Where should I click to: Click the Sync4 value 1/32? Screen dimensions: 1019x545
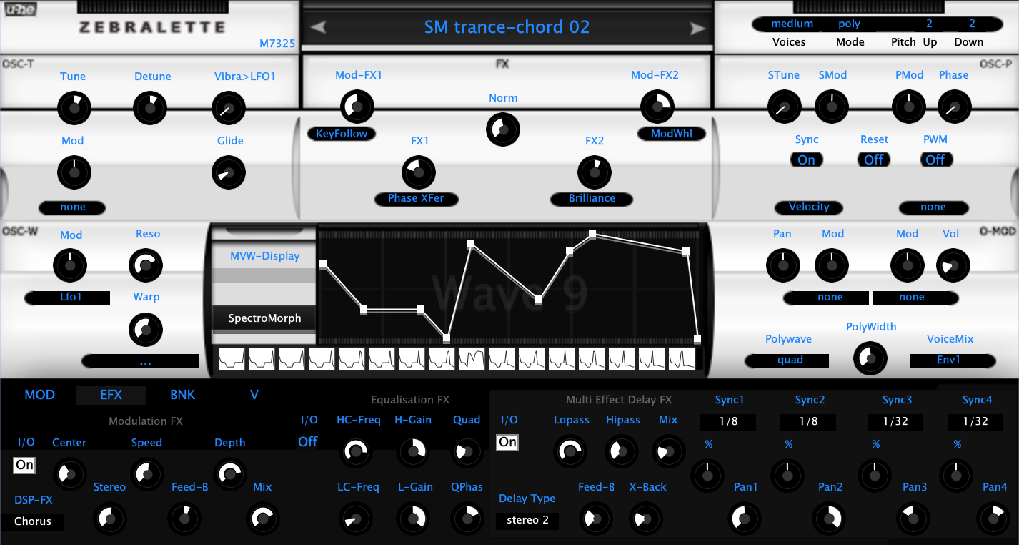tap(975, 422)
